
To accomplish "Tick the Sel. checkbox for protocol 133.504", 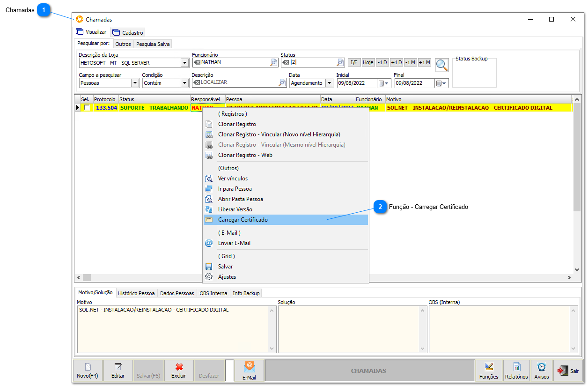I will click(87, 108).
